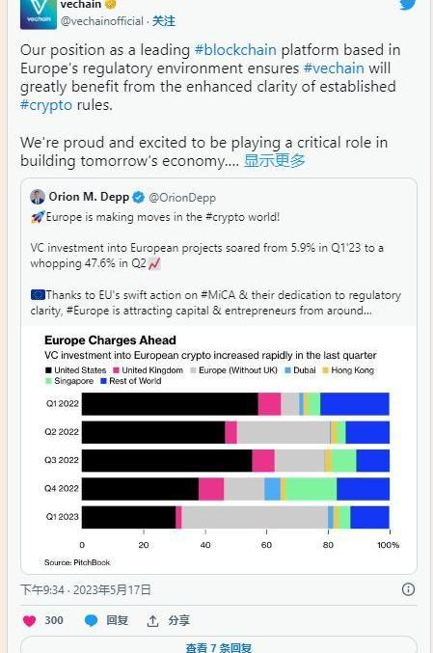Click Orion Depp's blue verified badge
This screenshot has width=433, height=653.
pyautogui.click(x=138, y=198)
